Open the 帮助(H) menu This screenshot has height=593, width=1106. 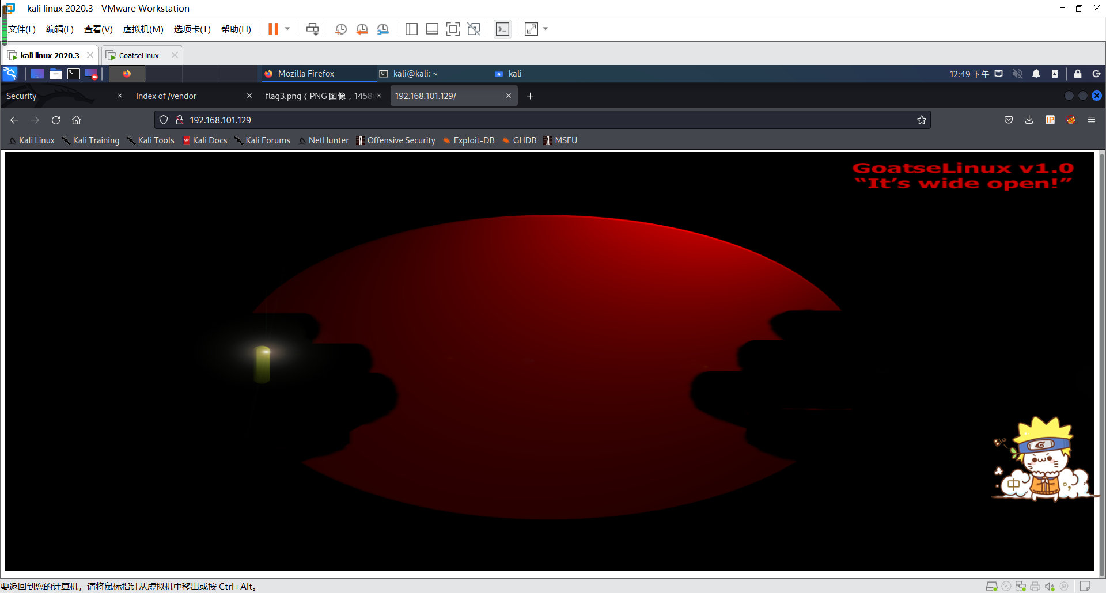pos(236,29)
